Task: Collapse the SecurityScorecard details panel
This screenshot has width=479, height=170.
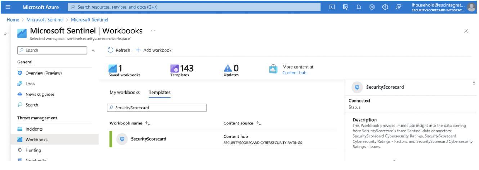Action: (x=474, y=83)
